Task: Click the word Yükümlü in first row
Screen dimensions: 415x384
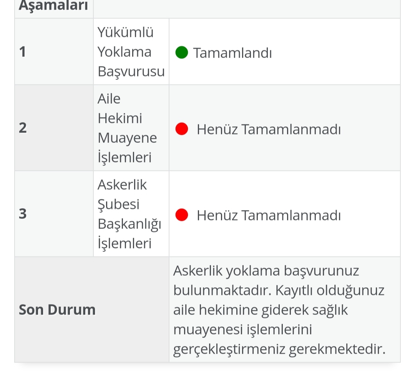Action: pos(125,32)
